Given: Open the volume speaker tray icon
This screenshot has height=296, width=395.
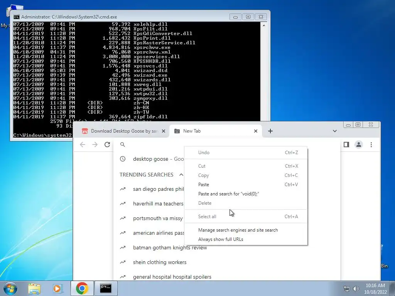Looking at the screenshot, I should pyautogui.click(x=356, y=289).
